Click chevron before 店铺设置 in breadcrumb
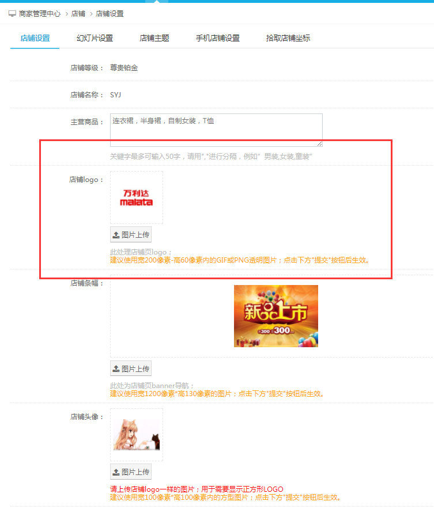 (x=91, y=13)
